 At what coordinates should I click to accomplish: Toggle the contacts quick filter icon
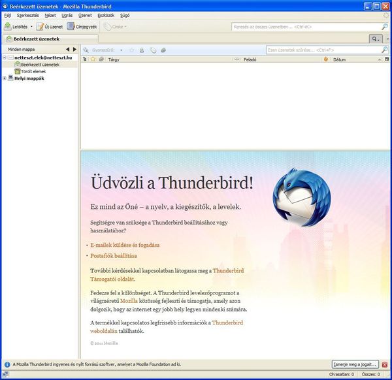tap(142, 50)
